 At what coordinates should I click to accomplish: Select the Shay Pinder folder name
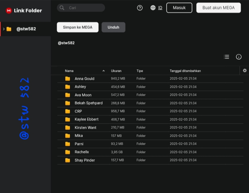click(85, 160)
